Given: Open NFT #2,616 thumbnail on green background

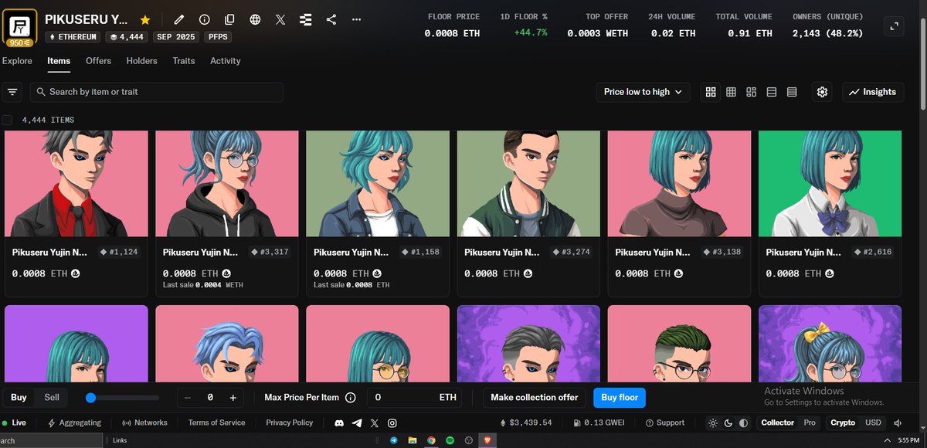Looking at the screenshot, I should [830, 184].
